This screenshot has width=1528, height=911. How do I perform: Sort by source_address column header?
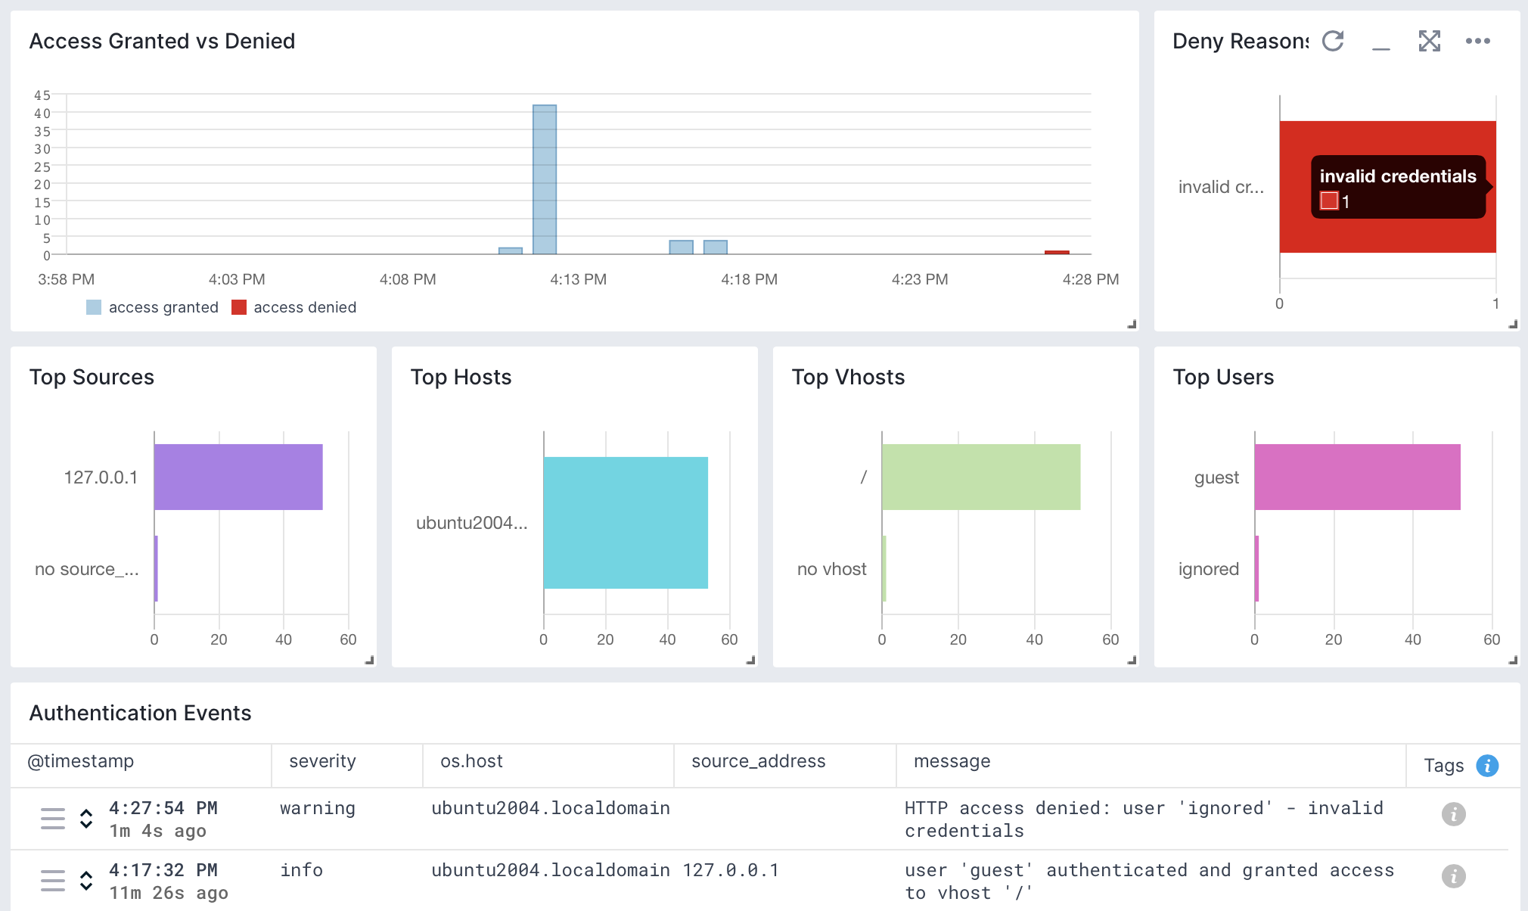(x=758, y=761)
